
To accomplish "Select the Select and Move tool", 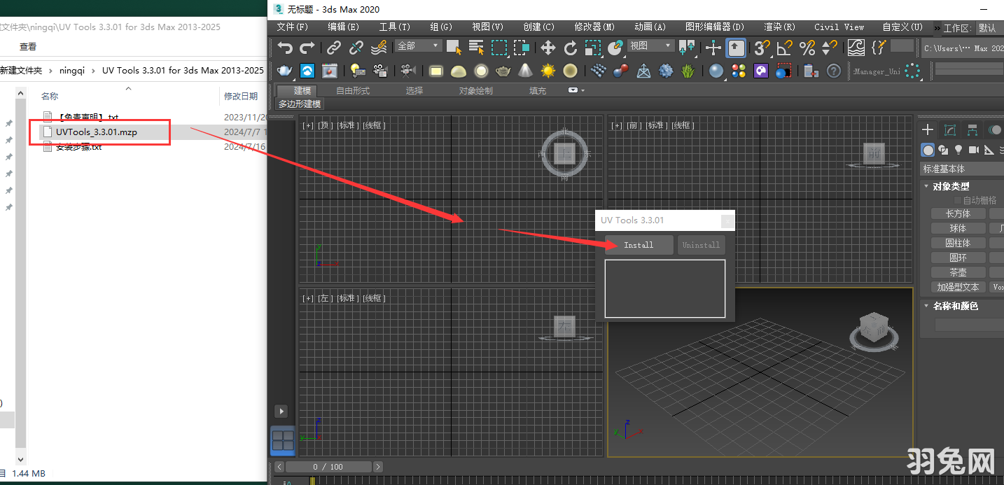I will click(x=548, y=48).
